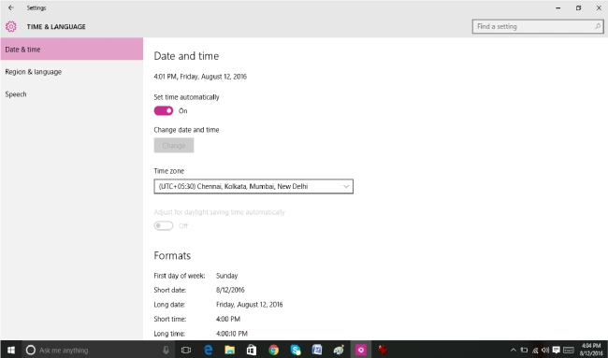Screen dimensions: 608x358
Task: Open the Word document taskbar icon
Action: click(x=317, y=351)
